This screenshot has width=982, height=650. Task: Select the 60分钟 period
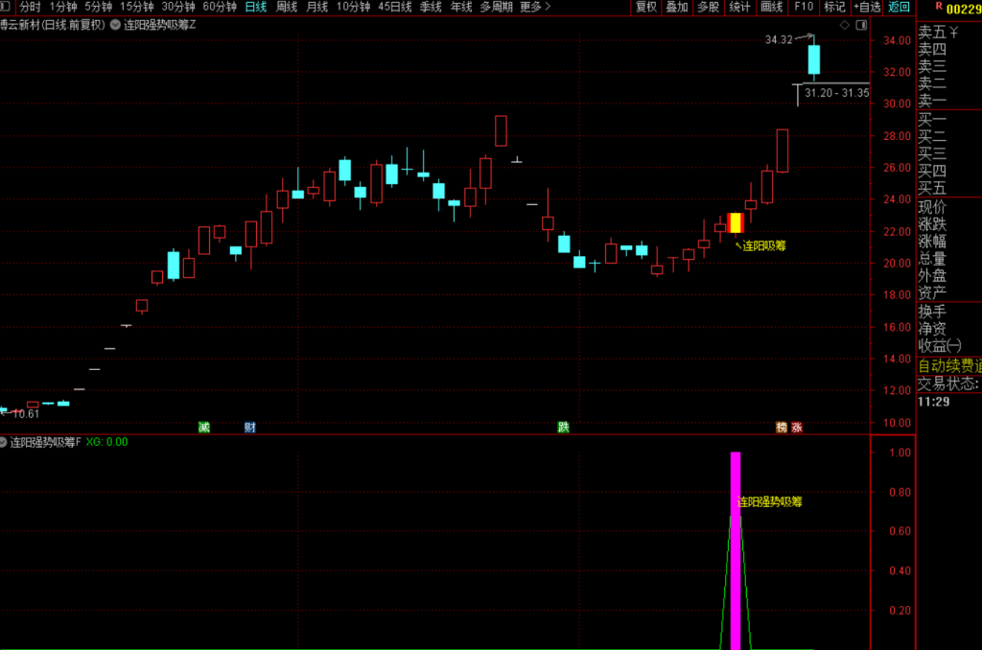(x=220, y=7)
